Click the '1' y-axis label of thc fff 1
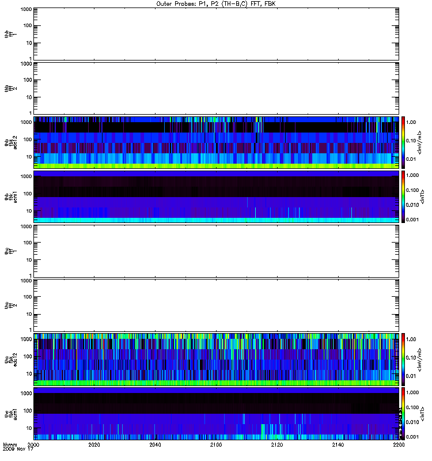 [31, 276]
